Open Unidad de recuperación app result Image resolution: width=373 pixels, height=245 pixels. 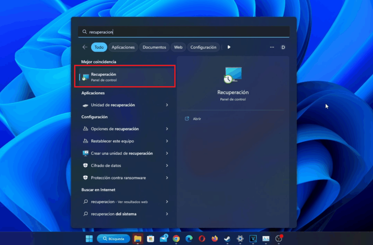pos(125,105)
